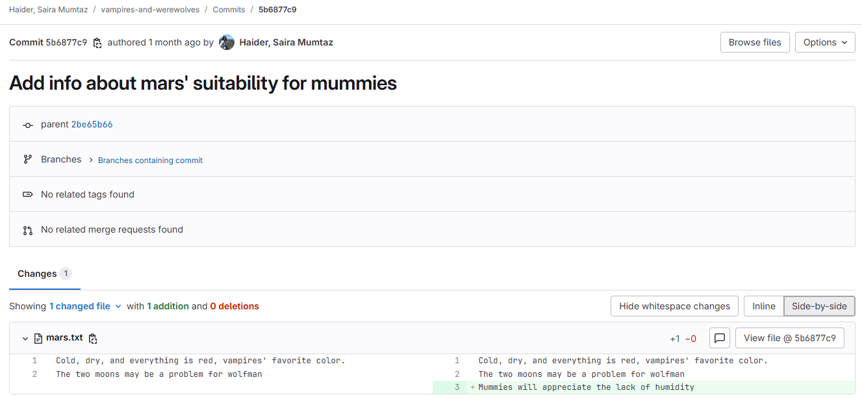Click Browse files button
Viewport: 862px width, 399px height.
tap(755, 42)
